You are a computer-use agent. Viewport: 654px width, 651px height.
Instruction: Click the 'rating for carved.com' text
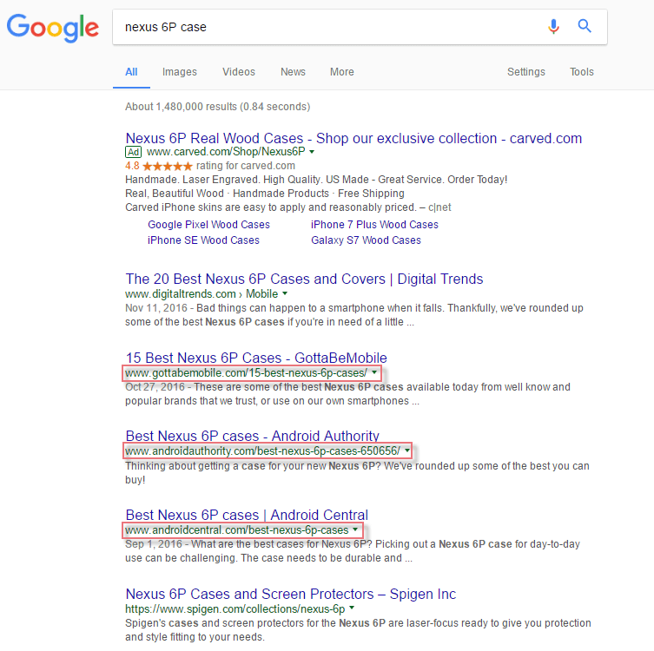coord(246,166)
